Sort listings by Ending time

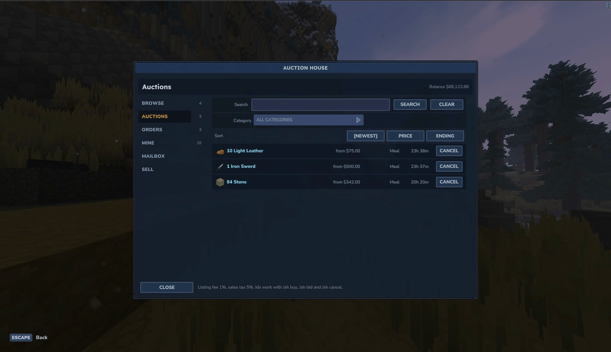pyautogui.click(x=445, y=136)
